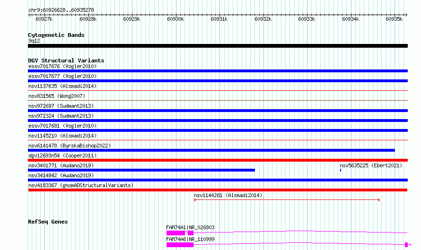Image resolution: width=421 pixels, height=250 pixels.
Task: Click the ruler's right arrowhead
Action: point(406,15)
